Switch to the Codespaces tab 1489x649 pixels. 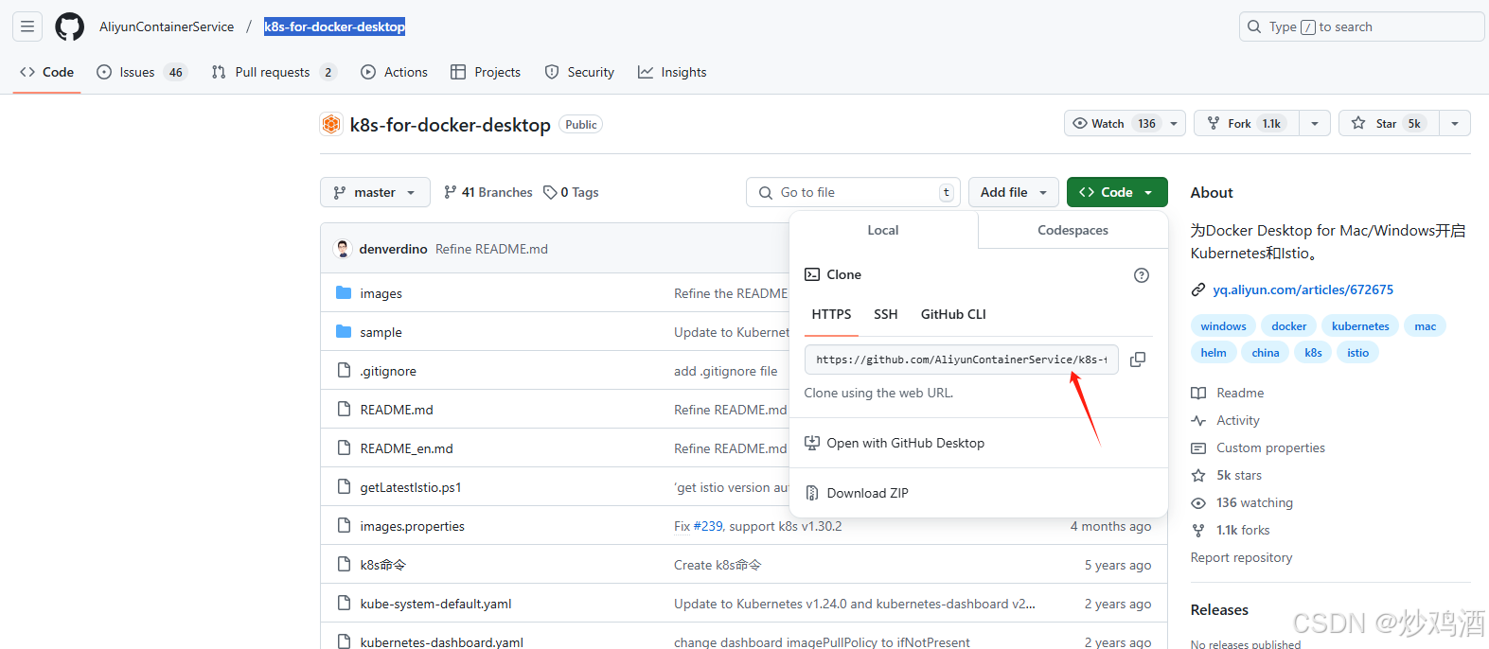click(1072, 230)
